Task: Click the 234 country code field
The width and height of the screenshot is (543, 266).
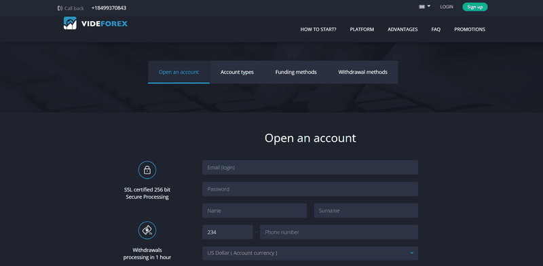Action: tap(227, 232)
